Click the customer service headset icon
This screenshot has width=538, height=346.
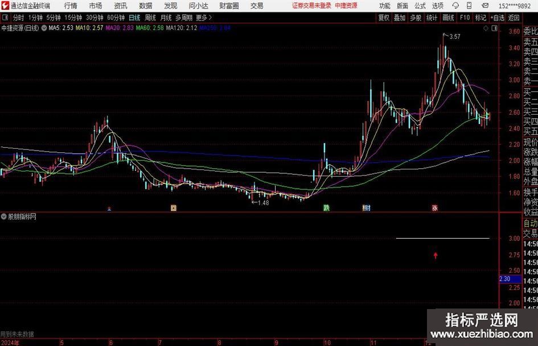[455, 6]
